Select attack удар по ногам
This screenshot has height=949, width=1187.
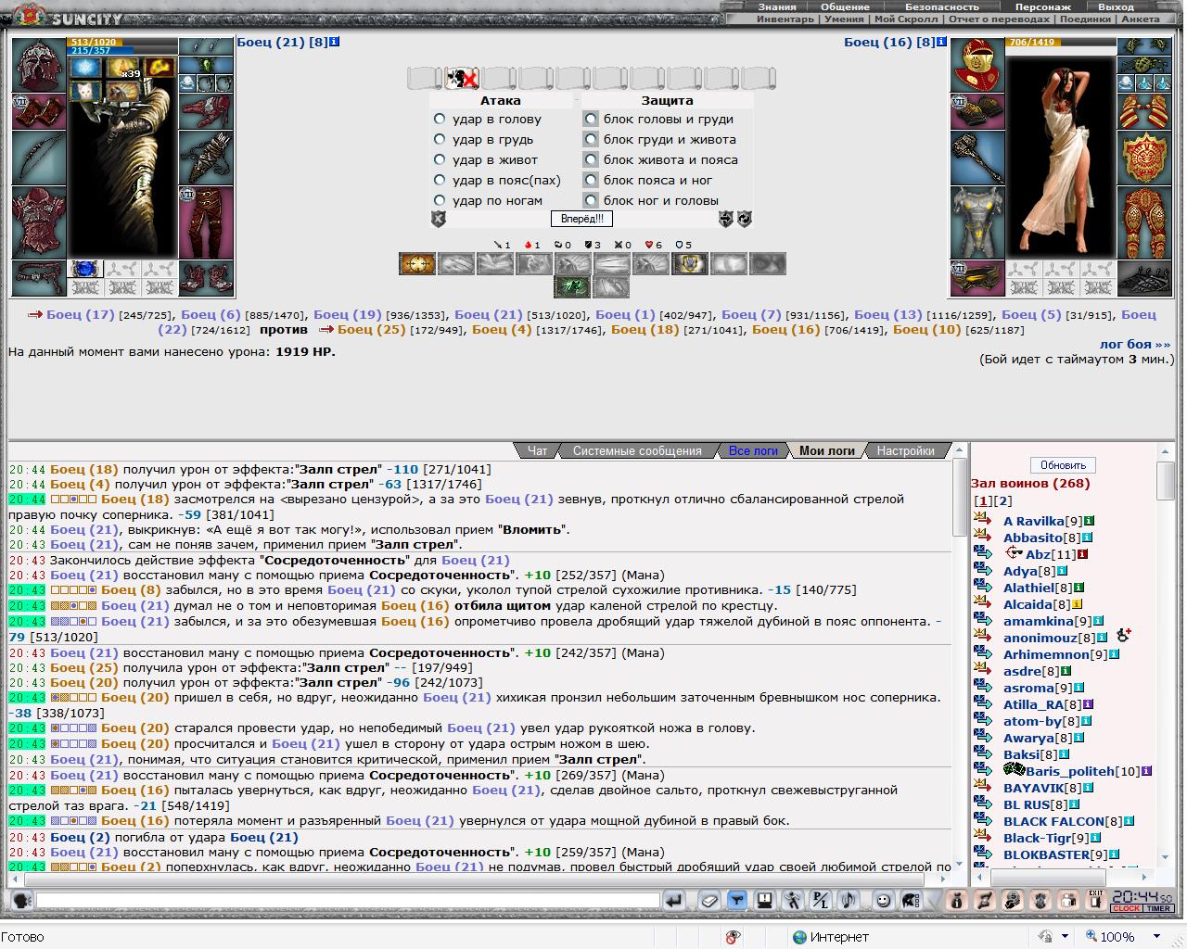(440, 200)
